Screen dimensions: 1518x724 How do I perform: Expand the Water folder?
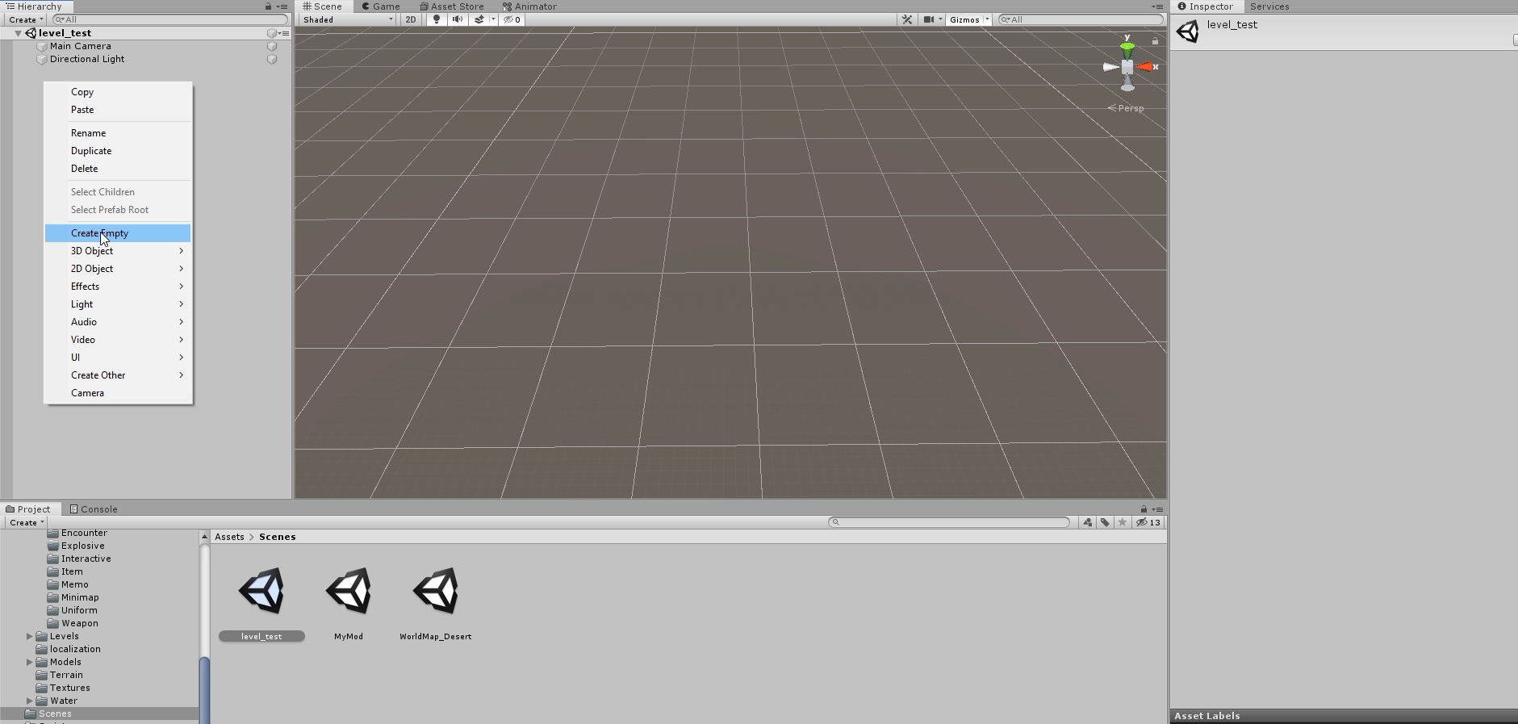[x=30, y=701]
